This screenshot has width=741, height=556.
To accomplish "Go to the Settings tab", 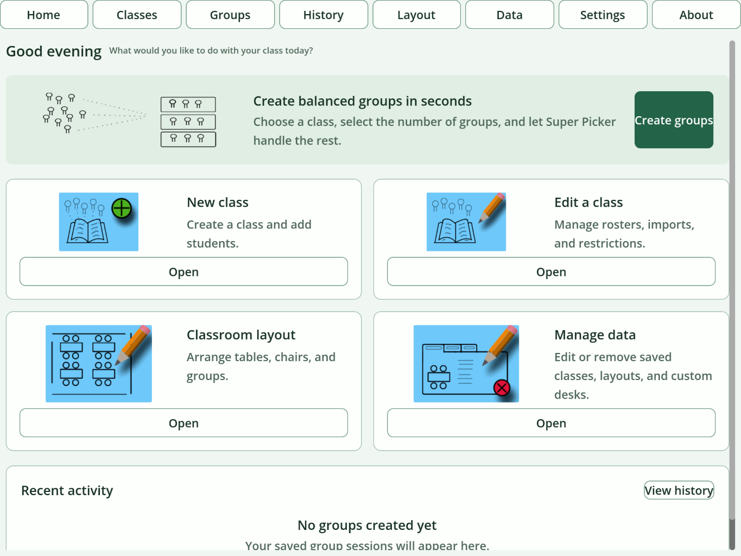I will click(x=603, y=15).
